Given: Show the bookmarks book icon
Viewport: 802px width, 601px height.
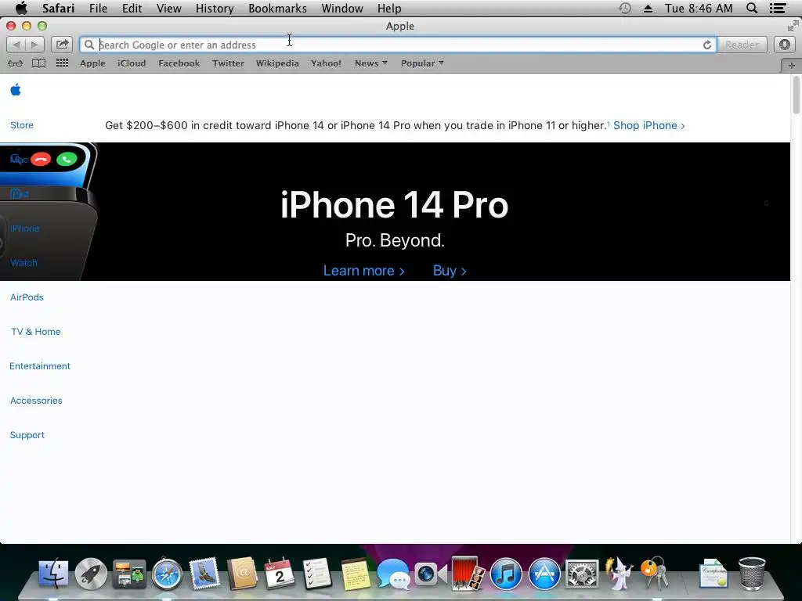Looking at the screenshot, I should (39, 63).
